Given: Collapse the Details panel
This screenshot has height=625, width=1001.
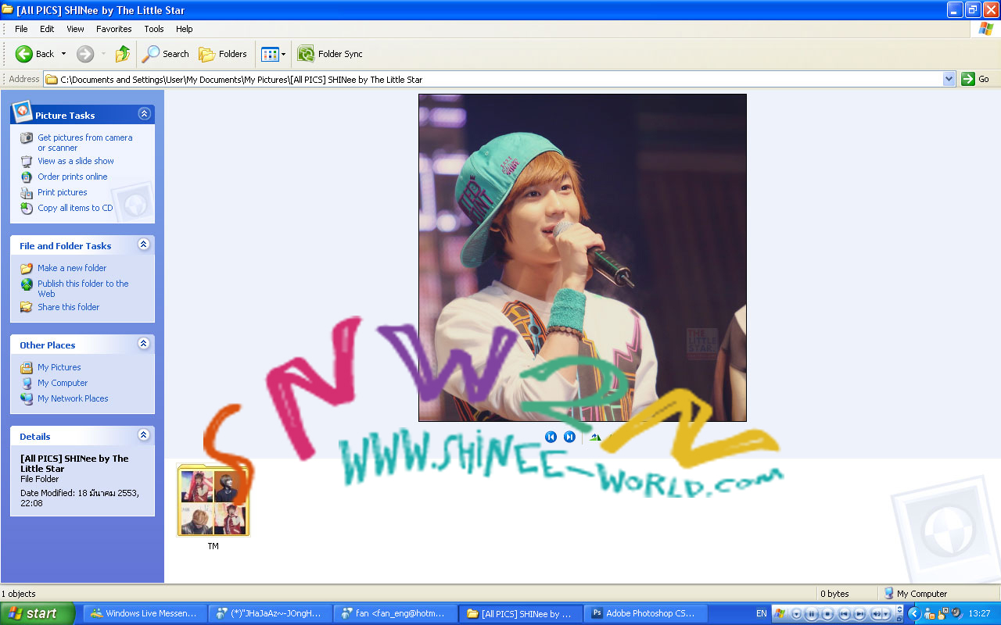Looking at the screenshot, I should (x=144, y=435).
